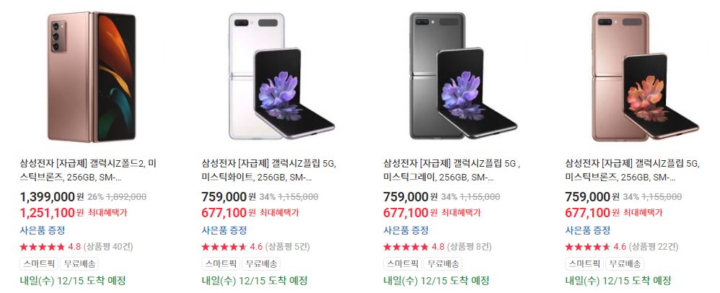Open the 갤럭시Z플립 5G 미스틱그레이 title link
The height and width of the screenshot is (293, 720).
(452, 170)
